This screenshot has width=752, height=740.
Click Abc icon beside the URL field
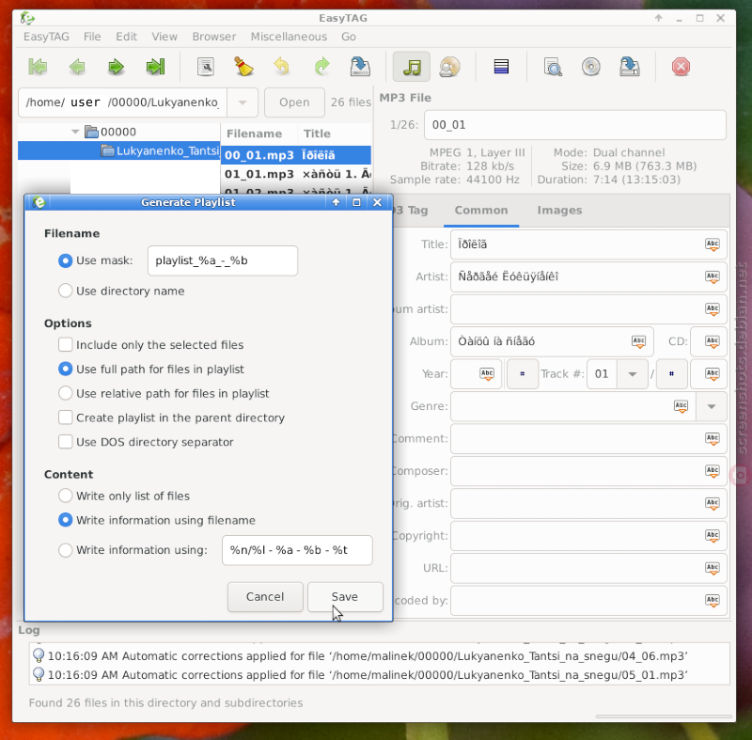(713, 568)
